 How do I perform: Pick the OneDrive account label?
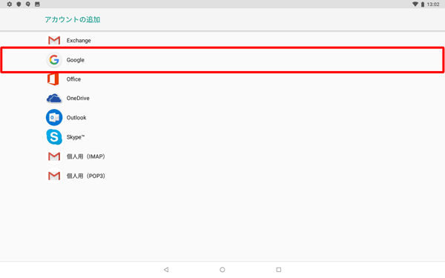(x=78, y=98)
